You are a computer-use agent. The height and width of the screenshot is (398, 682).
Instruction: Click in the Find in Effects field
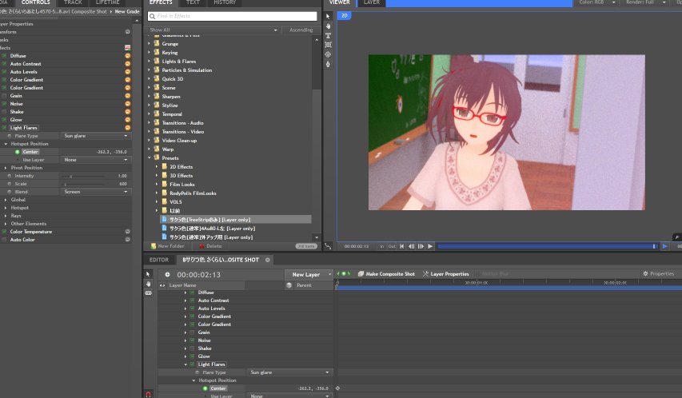(x=232, y=16)
